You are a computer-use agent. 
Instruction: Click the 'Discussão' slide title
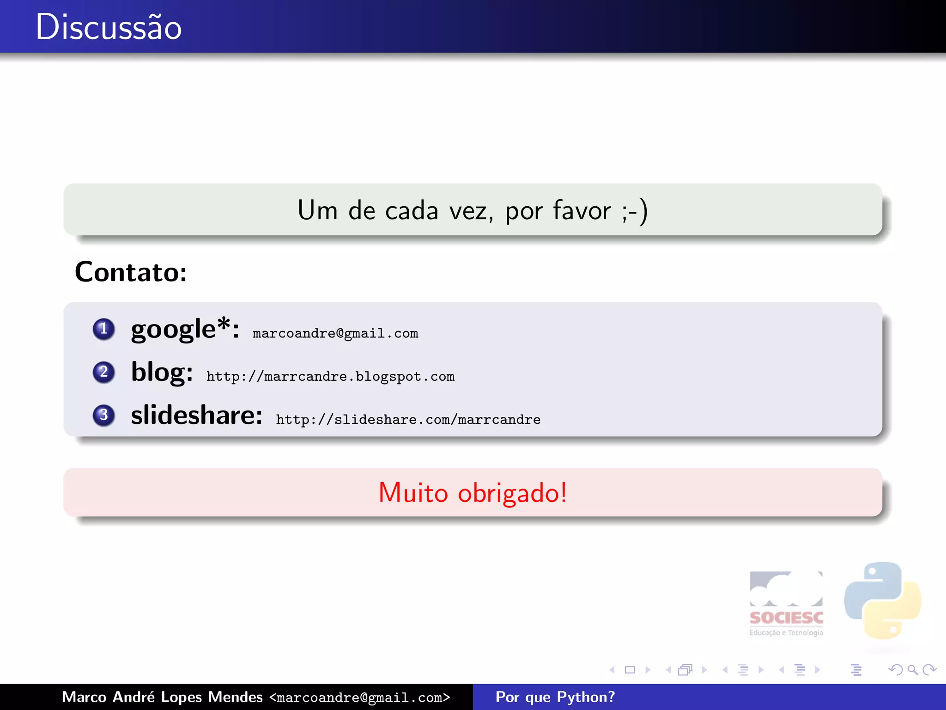(109, 27)
